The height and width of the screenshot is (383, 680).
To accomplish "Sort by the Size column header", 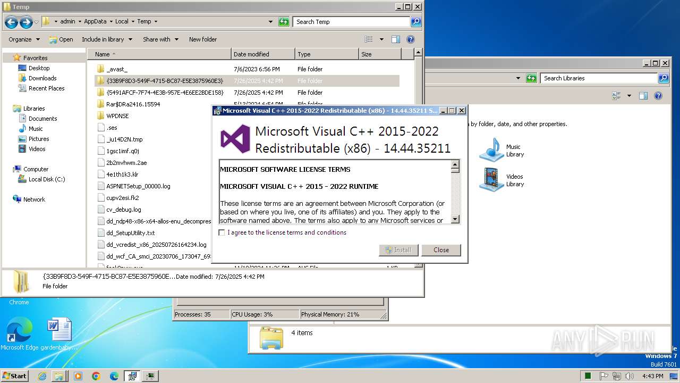I will [380, 54].
